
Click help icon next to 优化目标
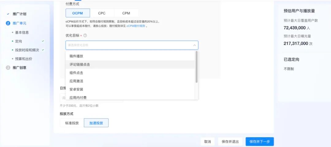(85, 36)
